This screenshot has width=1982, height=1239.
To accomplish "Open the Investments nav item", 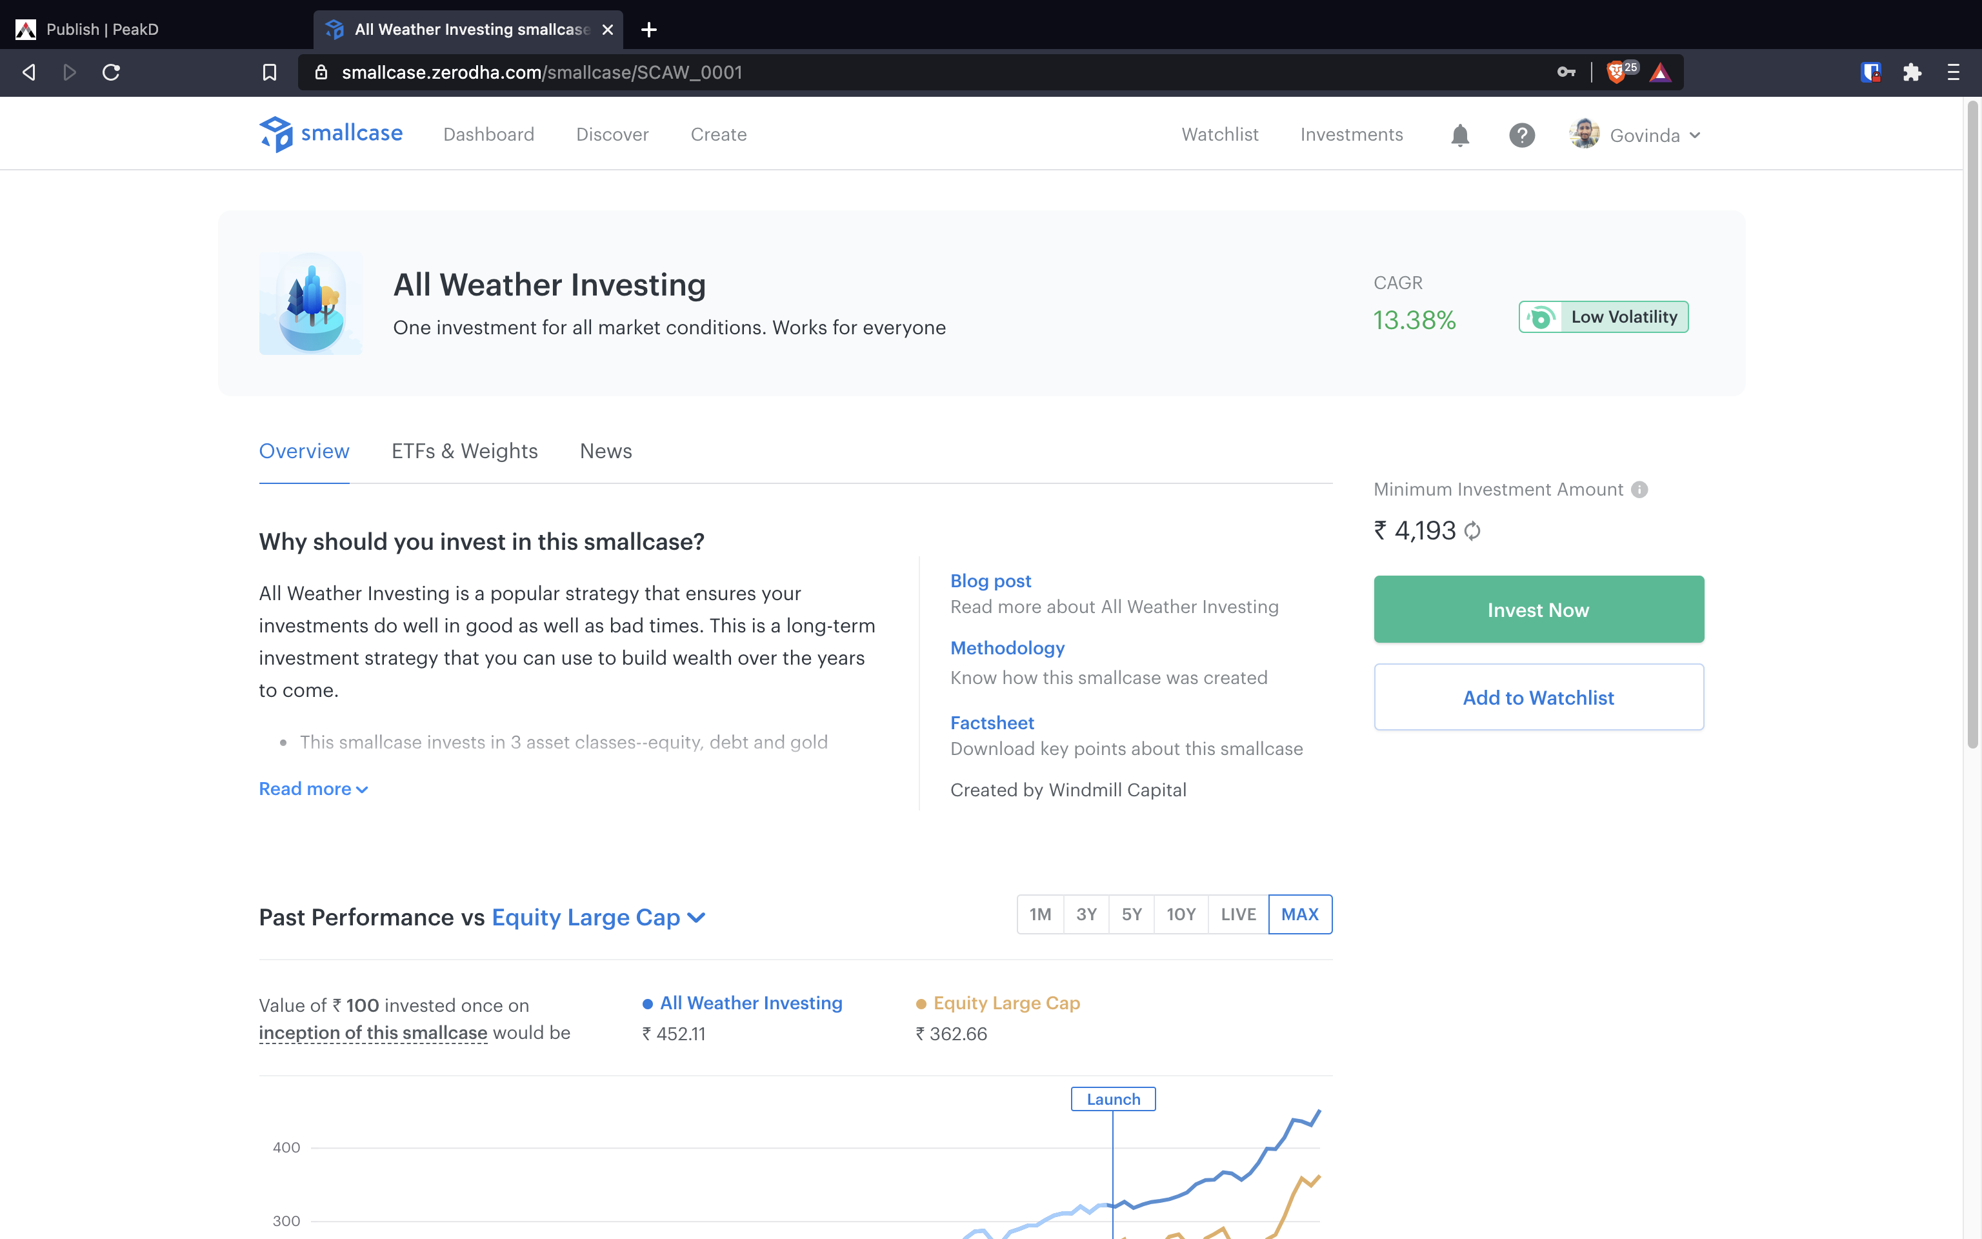I will 1352,134.
